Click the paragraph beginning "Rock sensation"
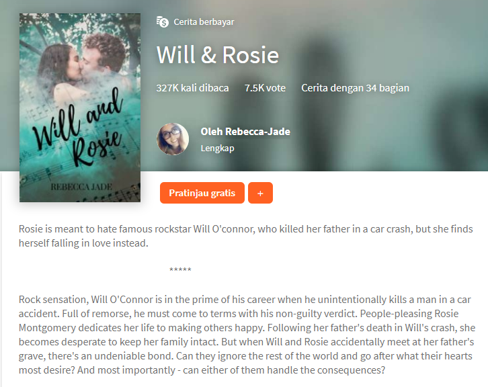Image resolution: width=488 pixels, height=387 pixels. coord(247,335)
